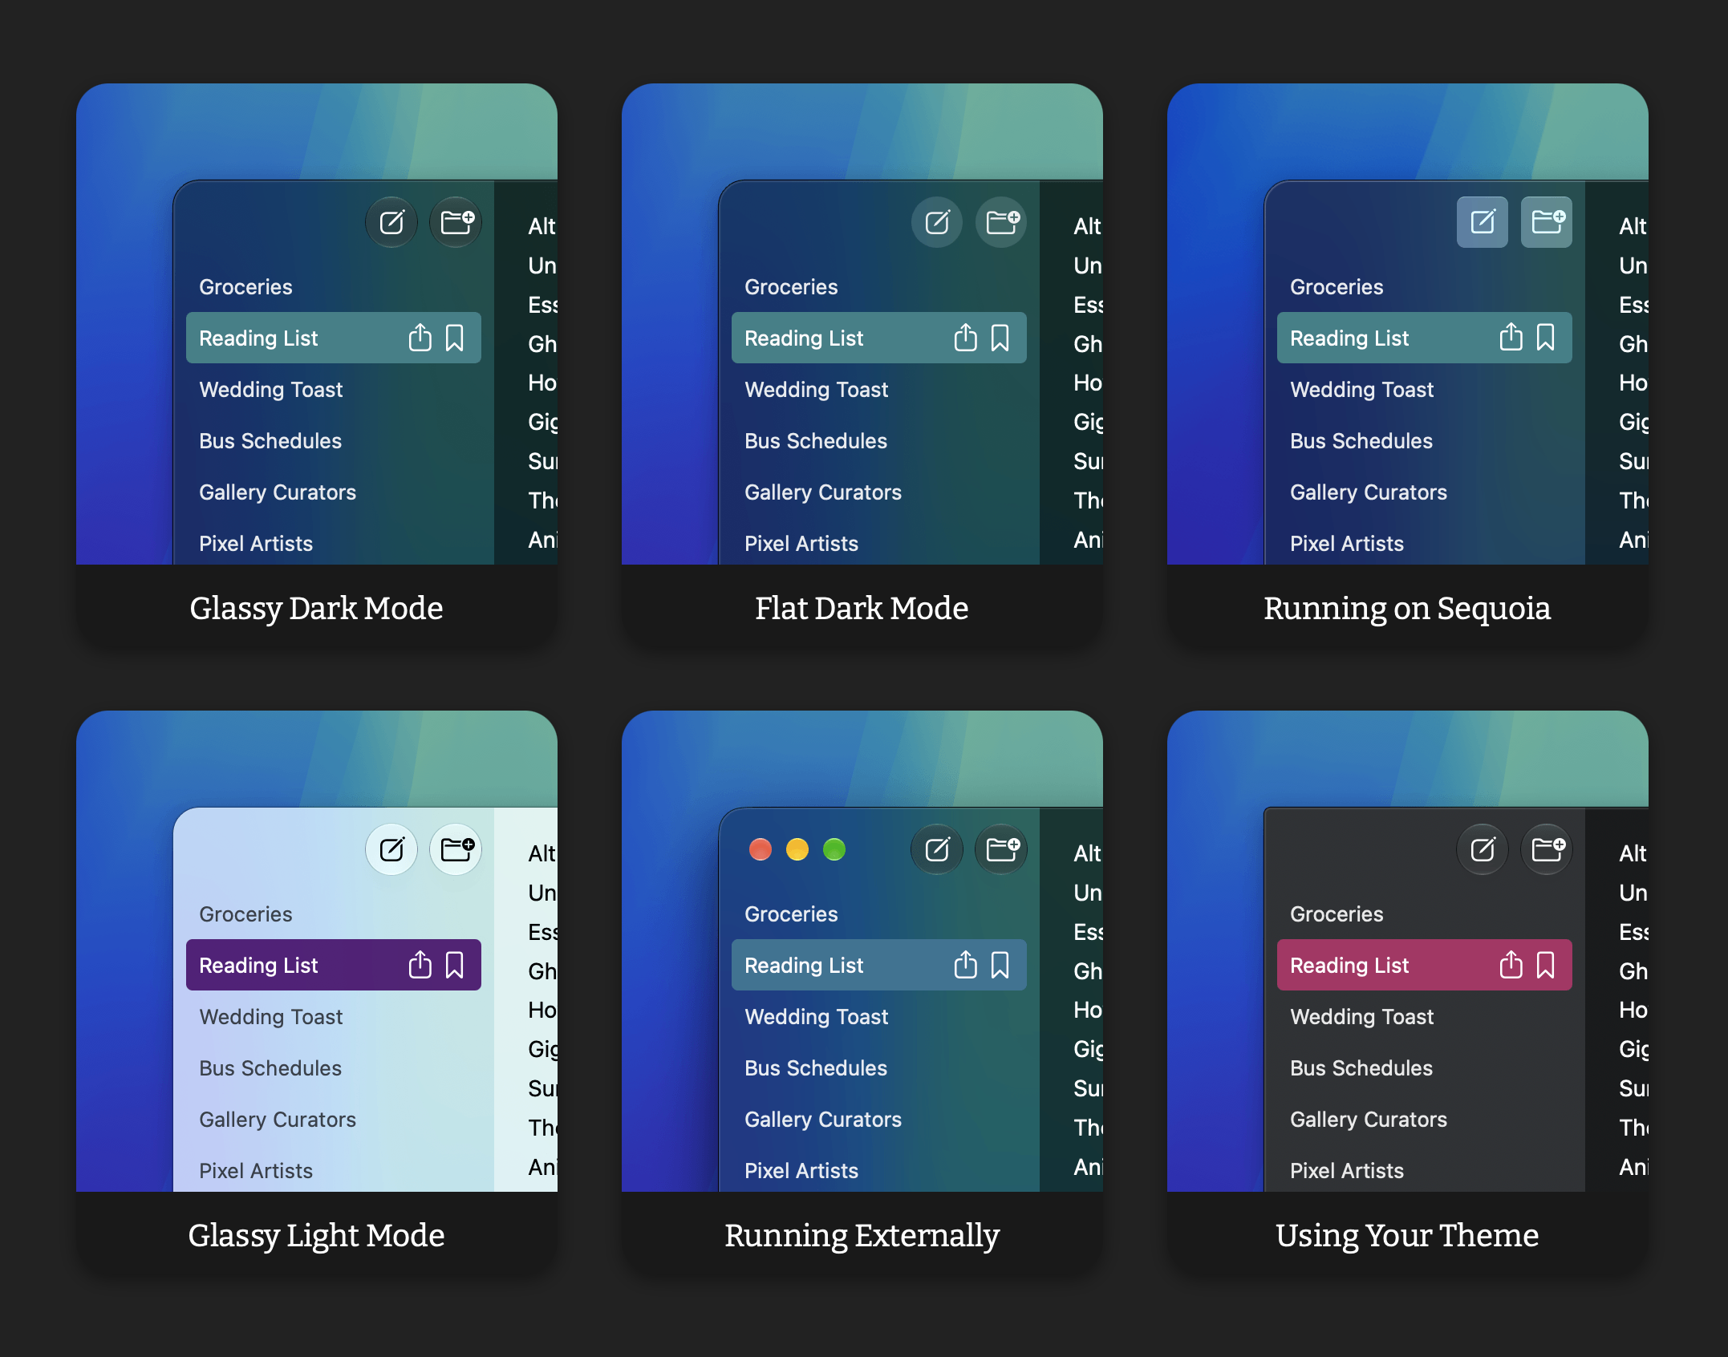This screenshot has width=1728, height=1357.
Task: Click the square compose icon in Running on Sequoia
Action: (x=1483, y=222)
